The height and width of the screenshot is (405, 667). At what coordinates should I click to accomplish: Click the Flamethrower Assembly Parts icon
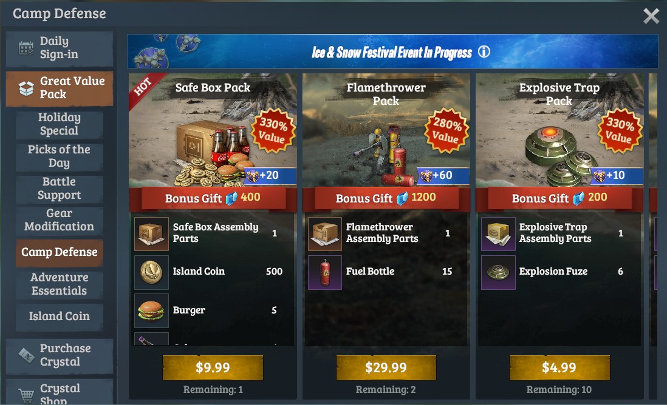tap(325, 234)
